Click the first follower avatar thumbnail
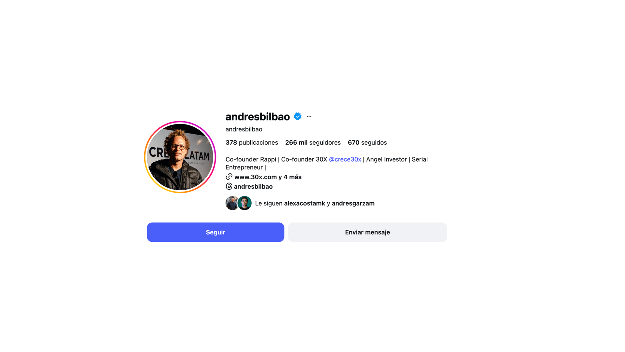Image resolution: width=625 pixels, height=352 pixels. point(232,203)
